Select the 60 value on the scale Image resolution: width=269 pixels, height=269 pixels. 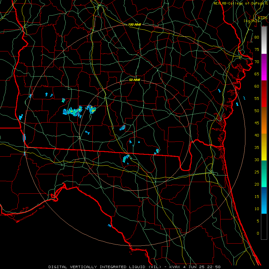(257, 86)
